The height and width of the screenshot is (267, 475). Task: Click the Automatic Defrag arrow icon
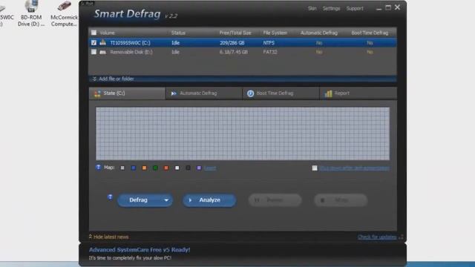pos(174,93)
